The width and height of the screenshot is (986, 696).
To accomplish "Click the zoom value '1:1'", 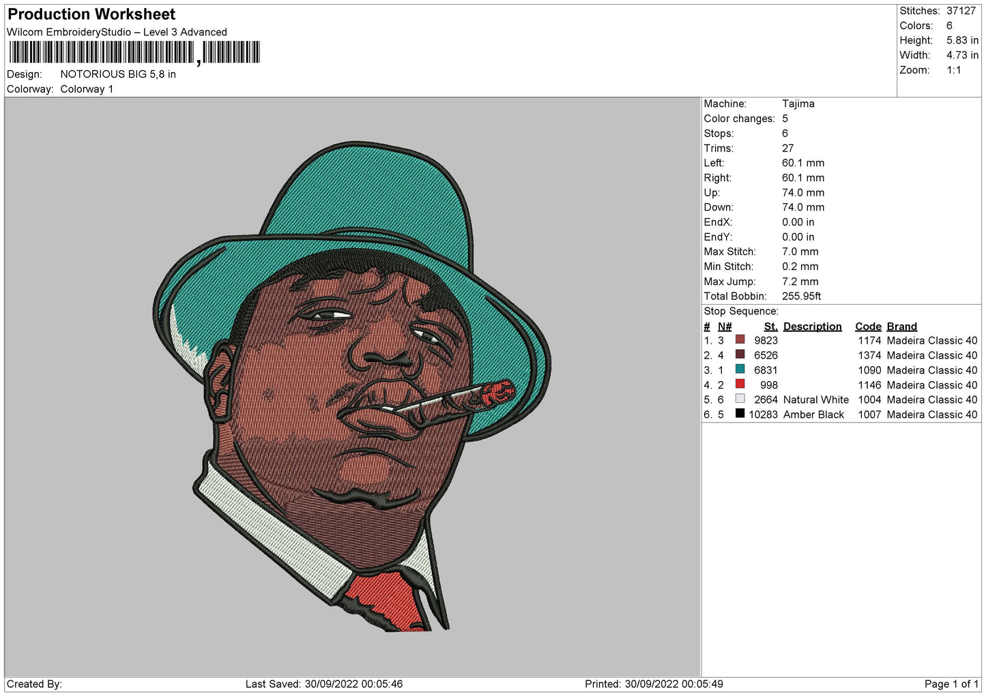I will click(x=953, y=70).
